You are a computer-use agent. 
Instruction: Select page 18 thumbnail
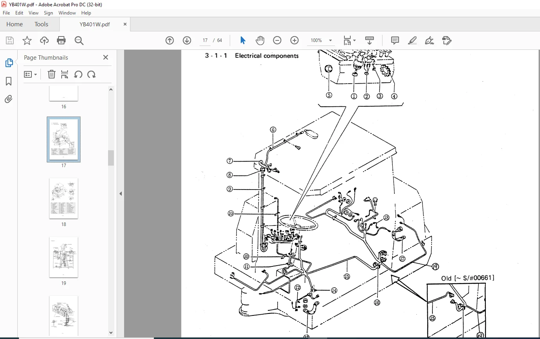[x=64, y=199]
